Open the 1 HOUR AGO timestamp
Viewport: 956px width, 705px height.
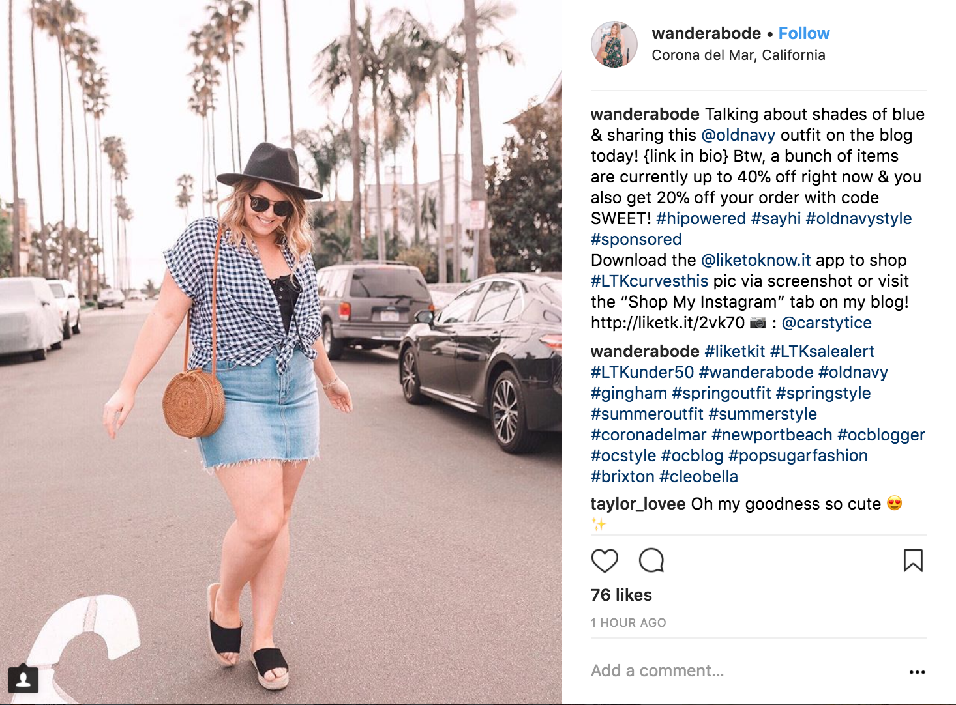[629, 623]
